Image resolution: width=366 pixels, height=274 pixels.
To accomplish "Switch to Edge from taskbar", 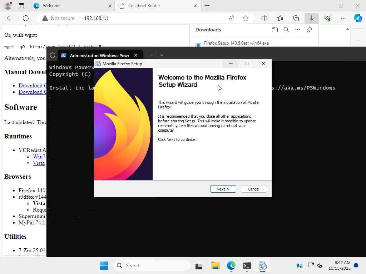I will (x=231, y=265).
